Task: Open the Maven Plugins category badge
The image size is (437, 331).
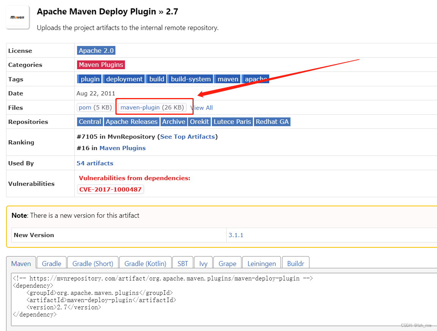Action: pos(101,65)
